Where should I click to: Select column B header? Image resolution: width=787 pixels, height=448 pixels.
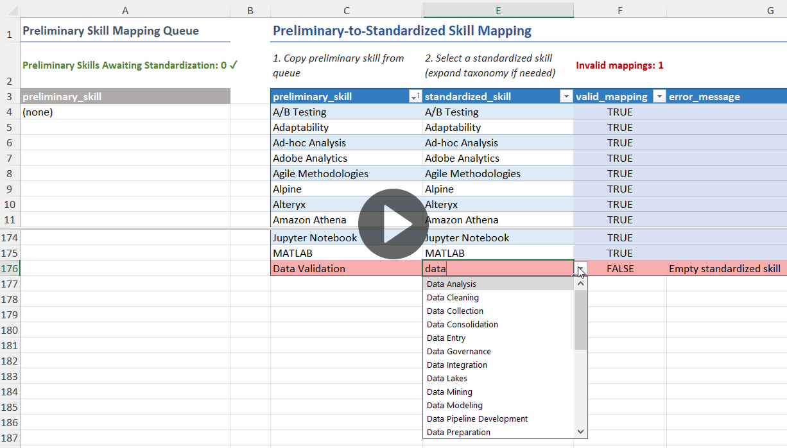point(250,10)
